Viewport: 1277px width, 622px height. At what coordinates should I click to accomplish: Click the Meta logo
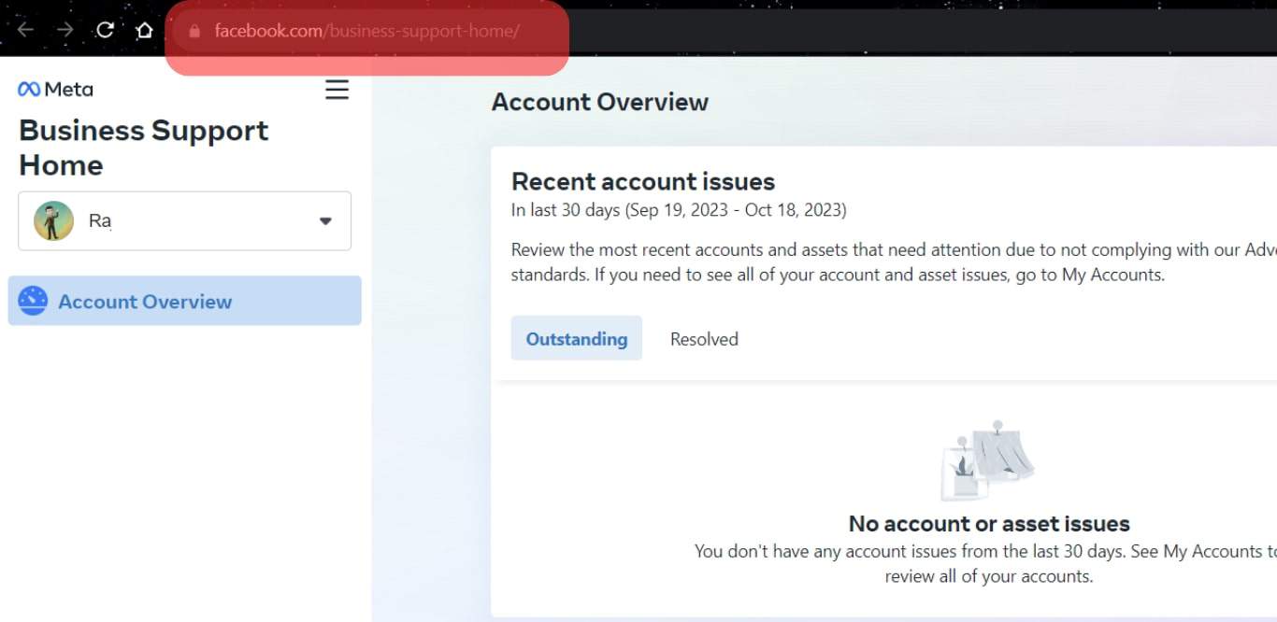tap(55, 89)
